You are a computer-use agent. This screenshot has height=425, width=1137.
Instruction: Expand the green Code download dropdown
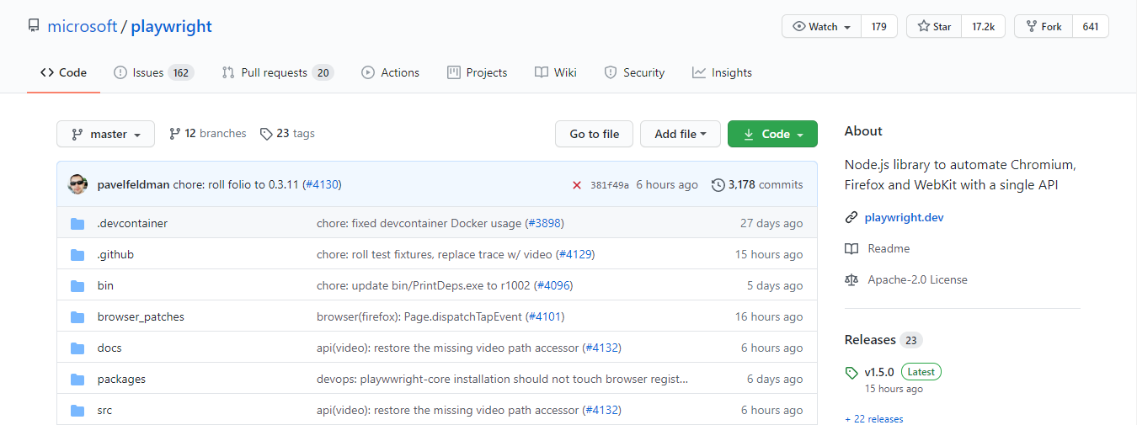pos(772,134)
